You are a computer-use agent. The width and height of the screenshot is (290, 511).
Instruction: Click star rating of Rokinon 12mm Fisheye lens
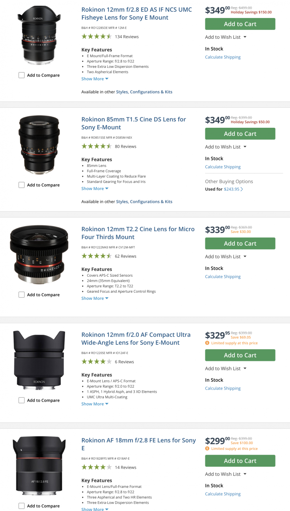pos(96,37)
